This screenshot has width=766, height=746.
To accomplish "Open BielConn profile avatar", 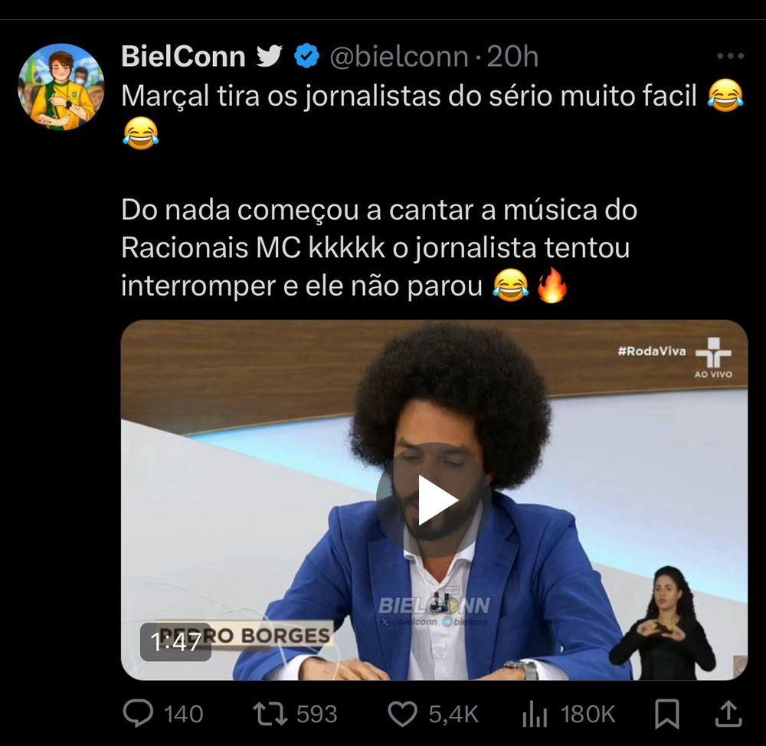I will 61,87.
